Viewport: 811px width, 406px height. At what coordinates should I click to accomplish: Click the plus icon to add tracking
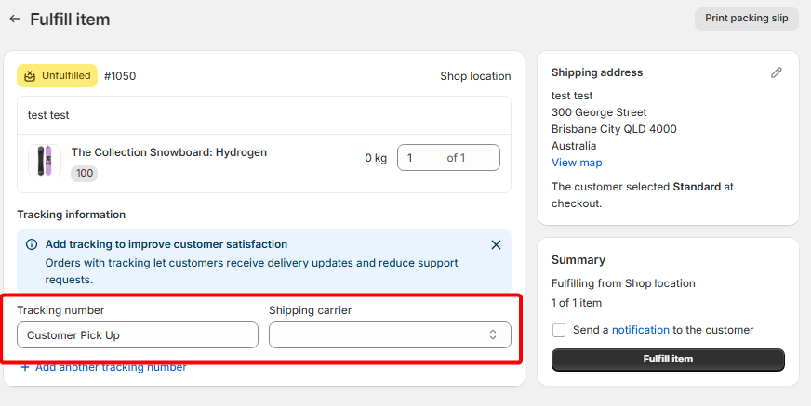click(24, 367)
